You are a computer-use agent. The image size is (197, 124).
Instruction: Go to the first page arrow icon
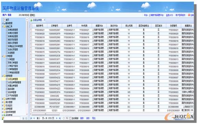[x=31, y=118]
